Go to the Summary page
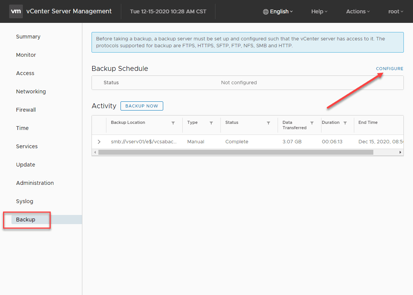The image size is (413, 295). pyautogui.click(x=28, y=37)
